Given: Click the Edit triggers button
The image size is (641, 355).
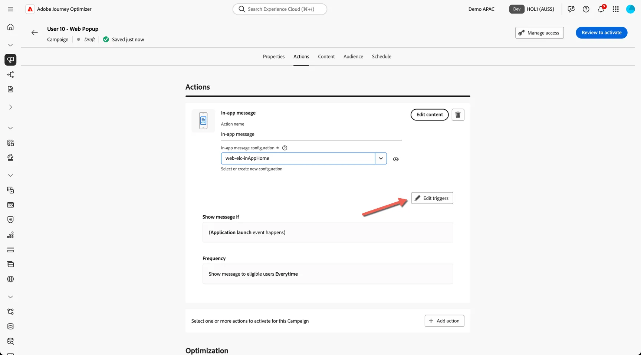Looking at the screenshot, I should (x=432, y=198).
